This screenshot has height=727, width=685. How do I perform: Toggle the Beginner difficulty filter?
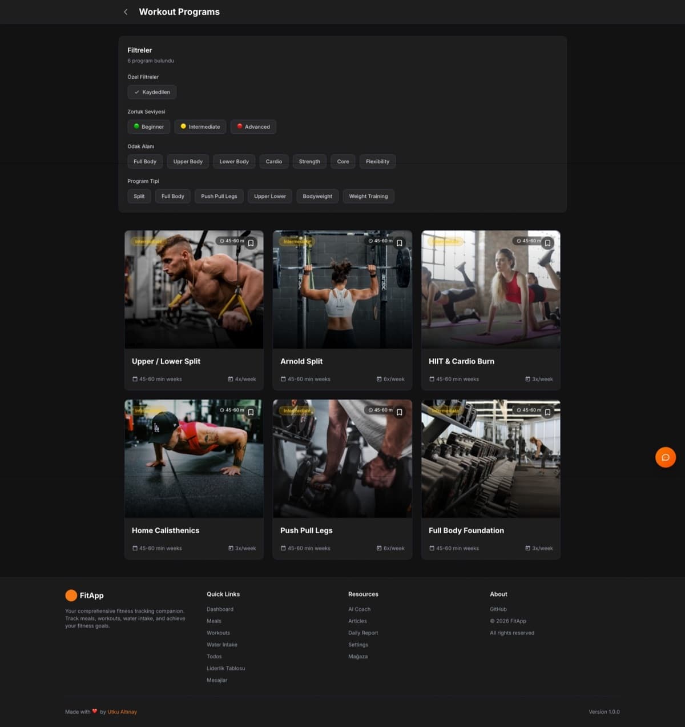point(148,127)
